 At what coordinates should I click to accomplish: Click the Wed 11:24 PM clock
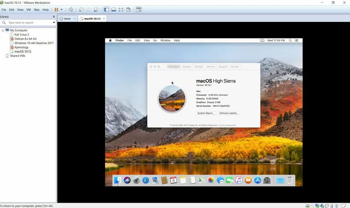coord(276,40)
